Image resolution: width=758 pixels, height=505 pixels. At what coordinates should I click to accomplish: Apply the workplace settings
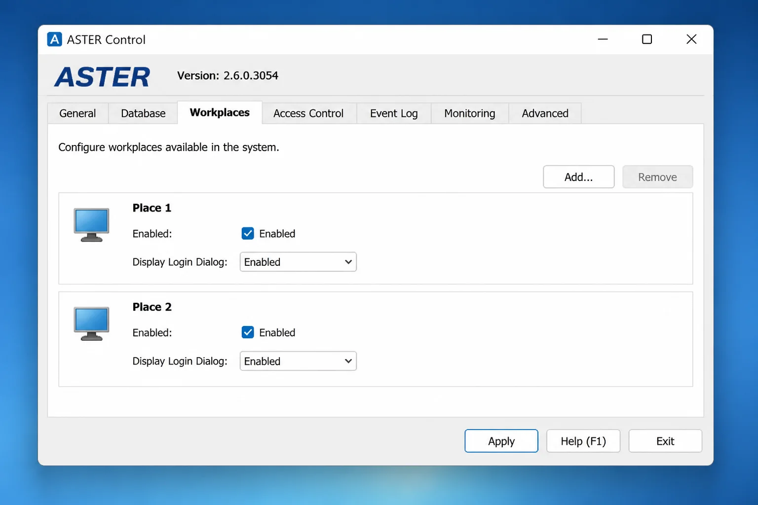tap(501, 441)
